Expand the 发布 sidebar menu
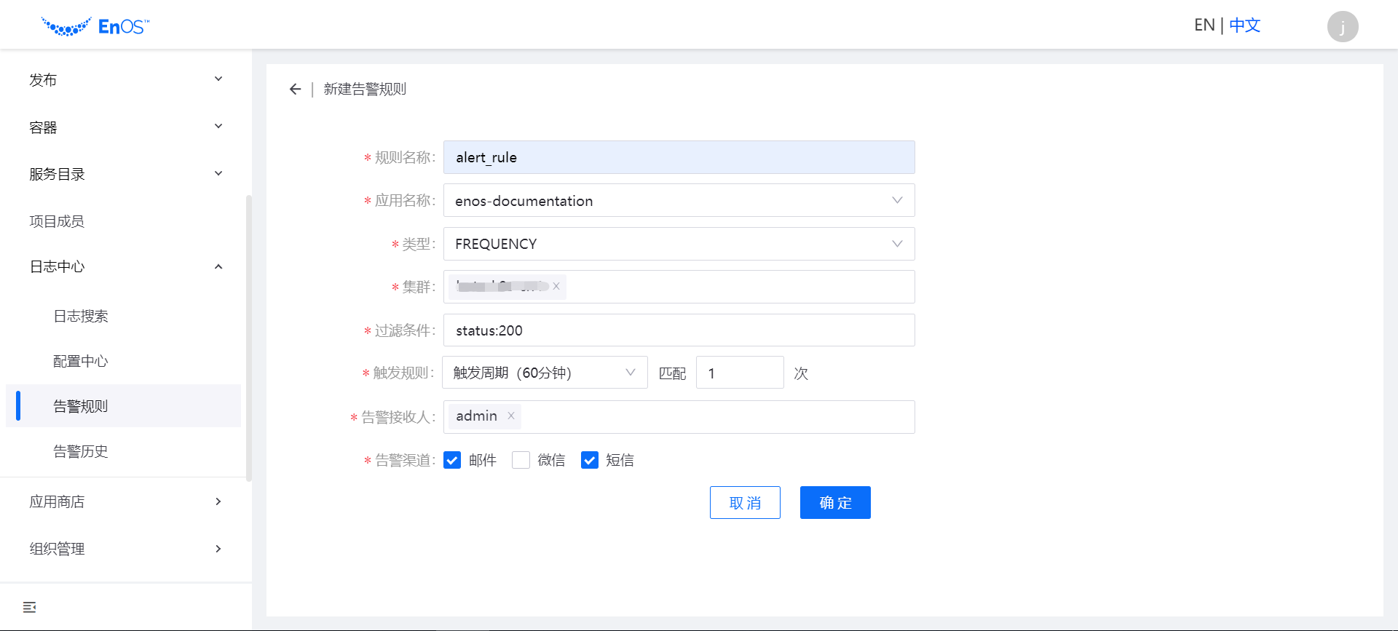The image size is (1398, 631). click(x=124, y=79)
